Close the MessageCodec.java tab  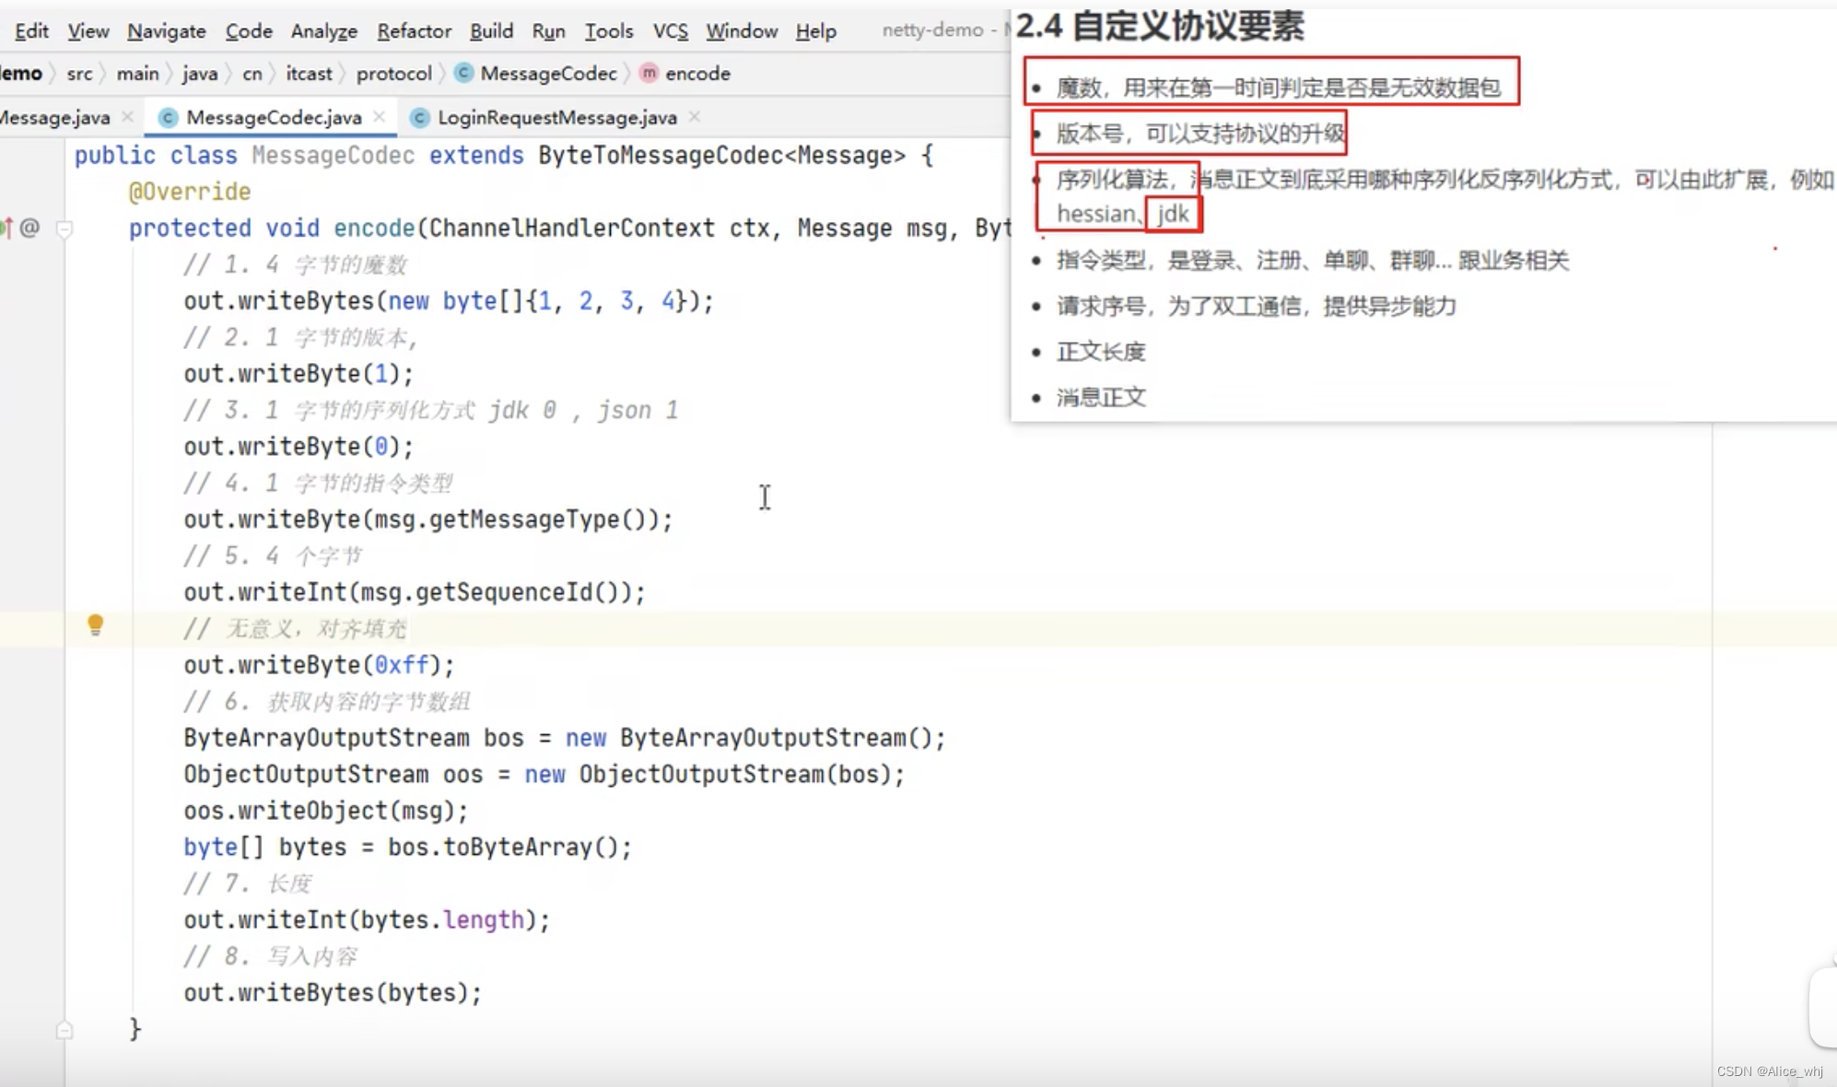379,117
